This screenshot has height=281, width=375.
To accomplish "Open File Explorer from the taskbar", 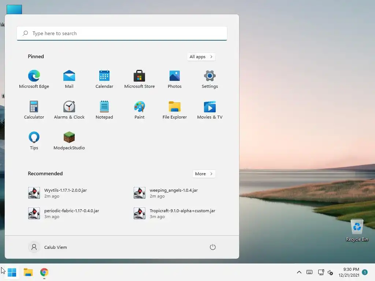I will click(28, 272).
